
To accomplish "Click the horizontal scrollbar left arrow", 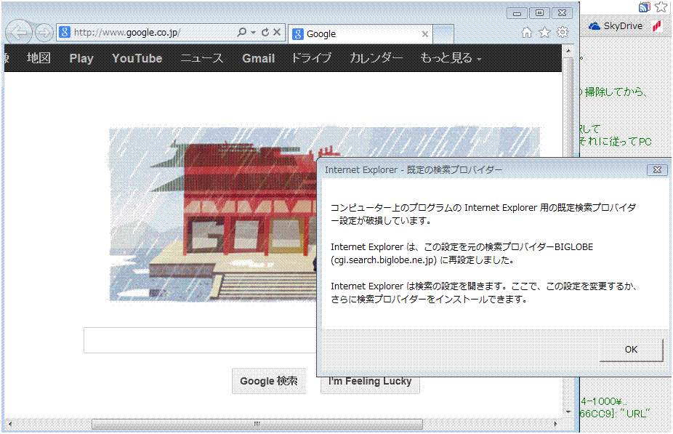I will [x=10, y=424].
